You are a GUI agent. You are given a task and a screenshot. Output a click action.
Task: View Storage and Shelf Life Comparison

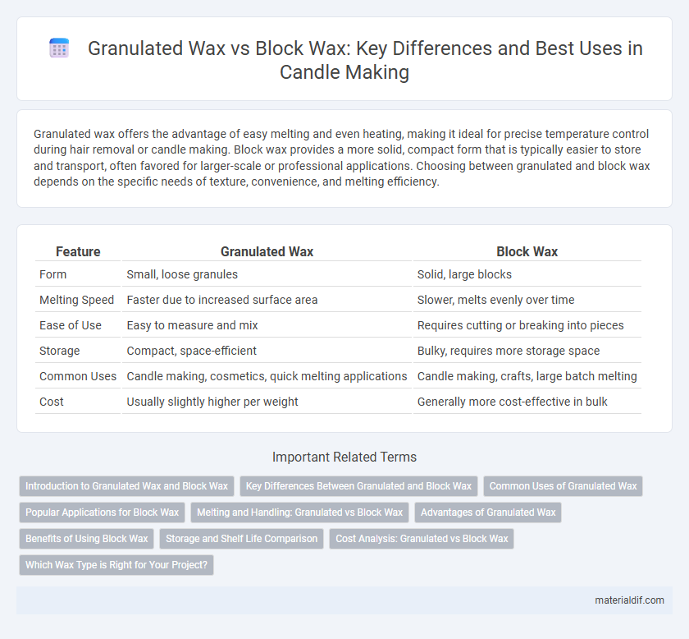pos(242,539)
